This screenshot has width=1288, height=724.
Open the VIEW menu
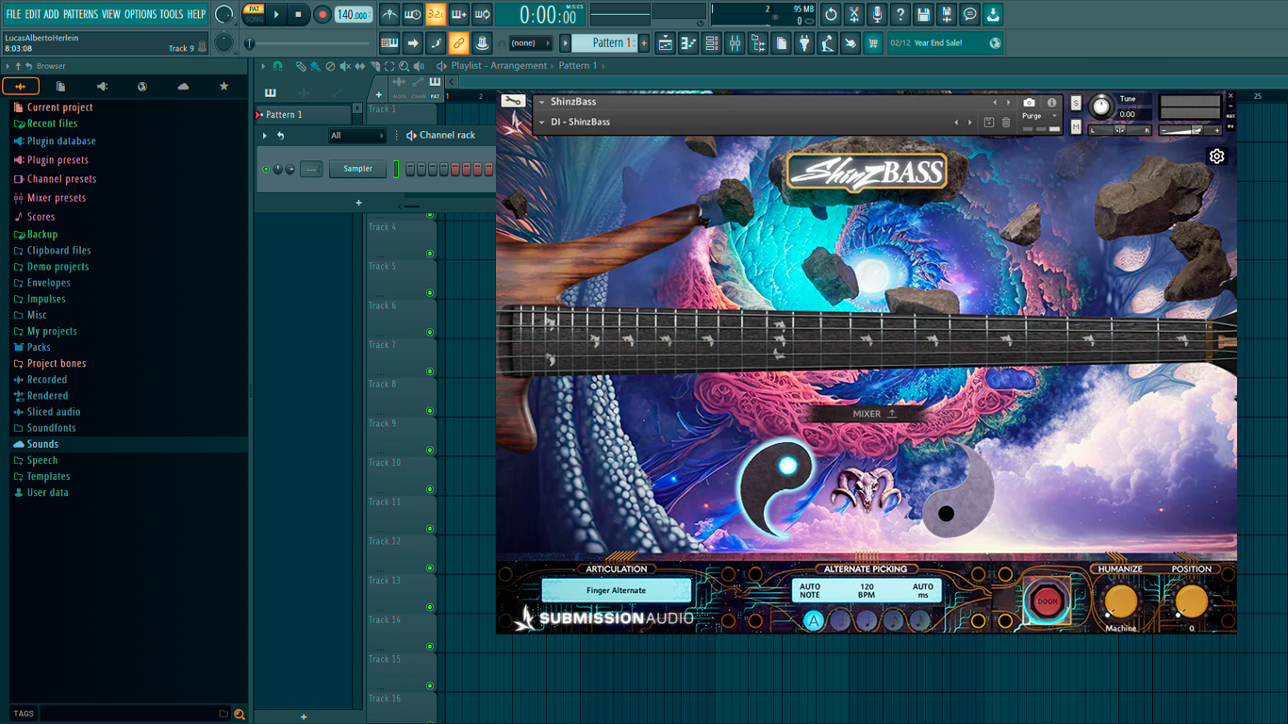[x=111, y=14]
